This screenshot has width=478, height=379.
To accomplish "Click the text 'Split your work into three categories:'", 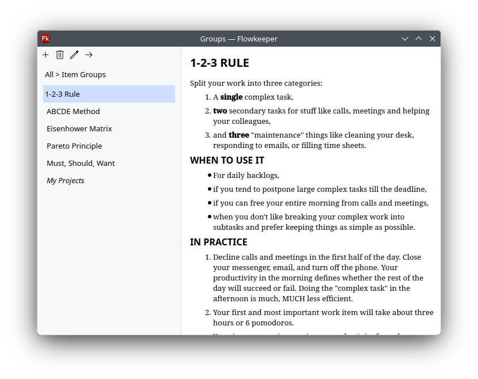I will pyautogui.click(x=256, y=84).
